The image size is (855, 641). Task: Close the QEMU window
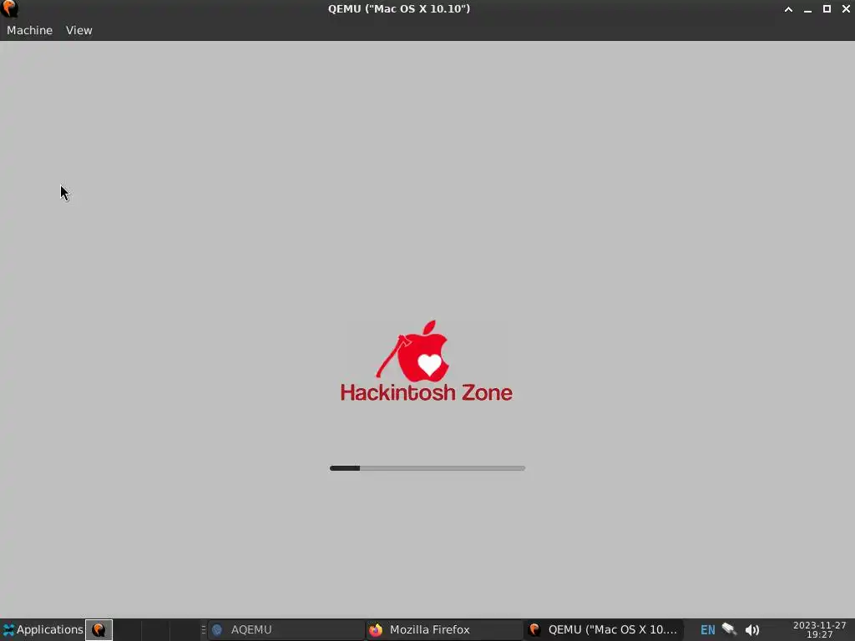click(x=846, y=8)
